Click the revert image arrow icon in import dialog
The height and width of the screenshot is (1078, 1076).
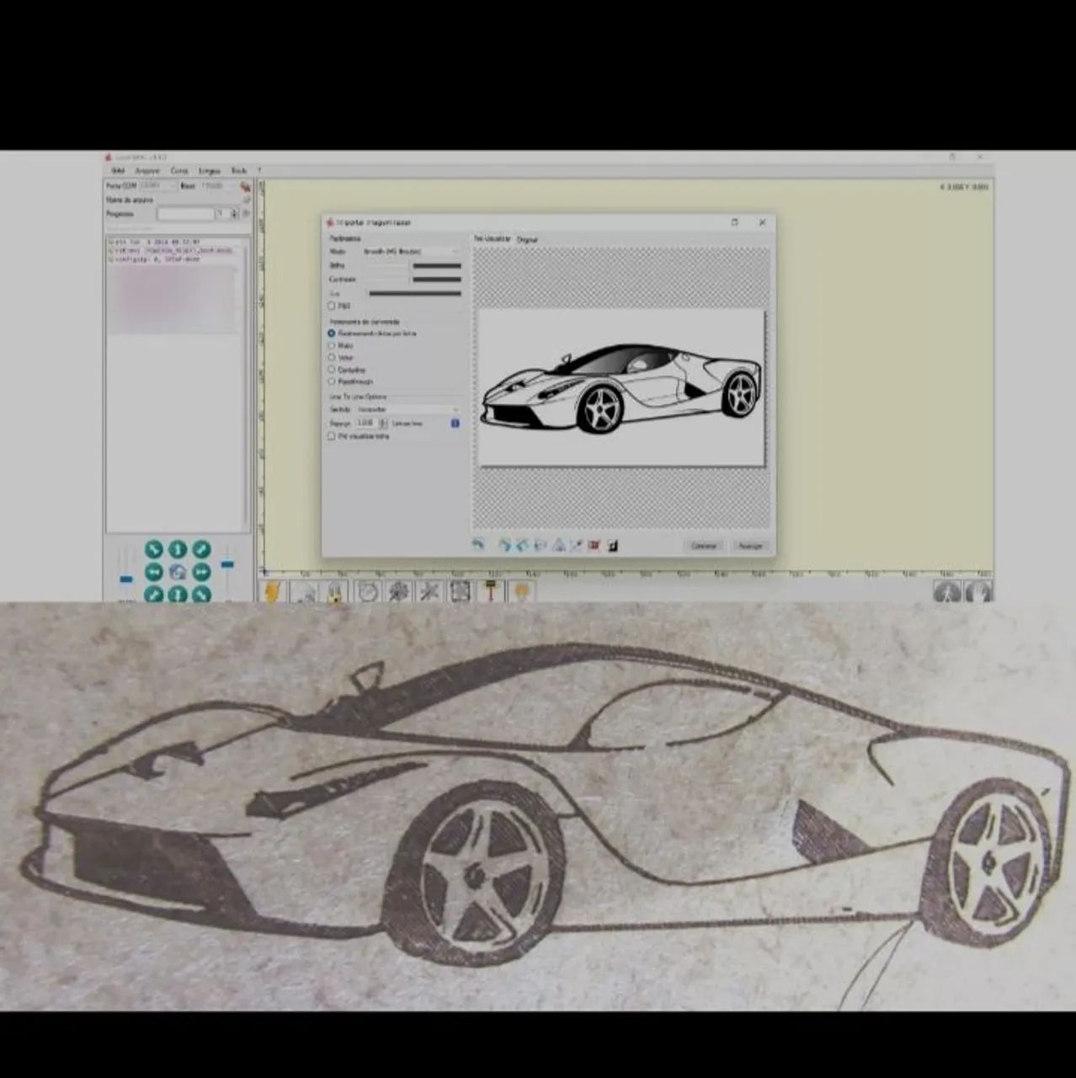[478, 545]
